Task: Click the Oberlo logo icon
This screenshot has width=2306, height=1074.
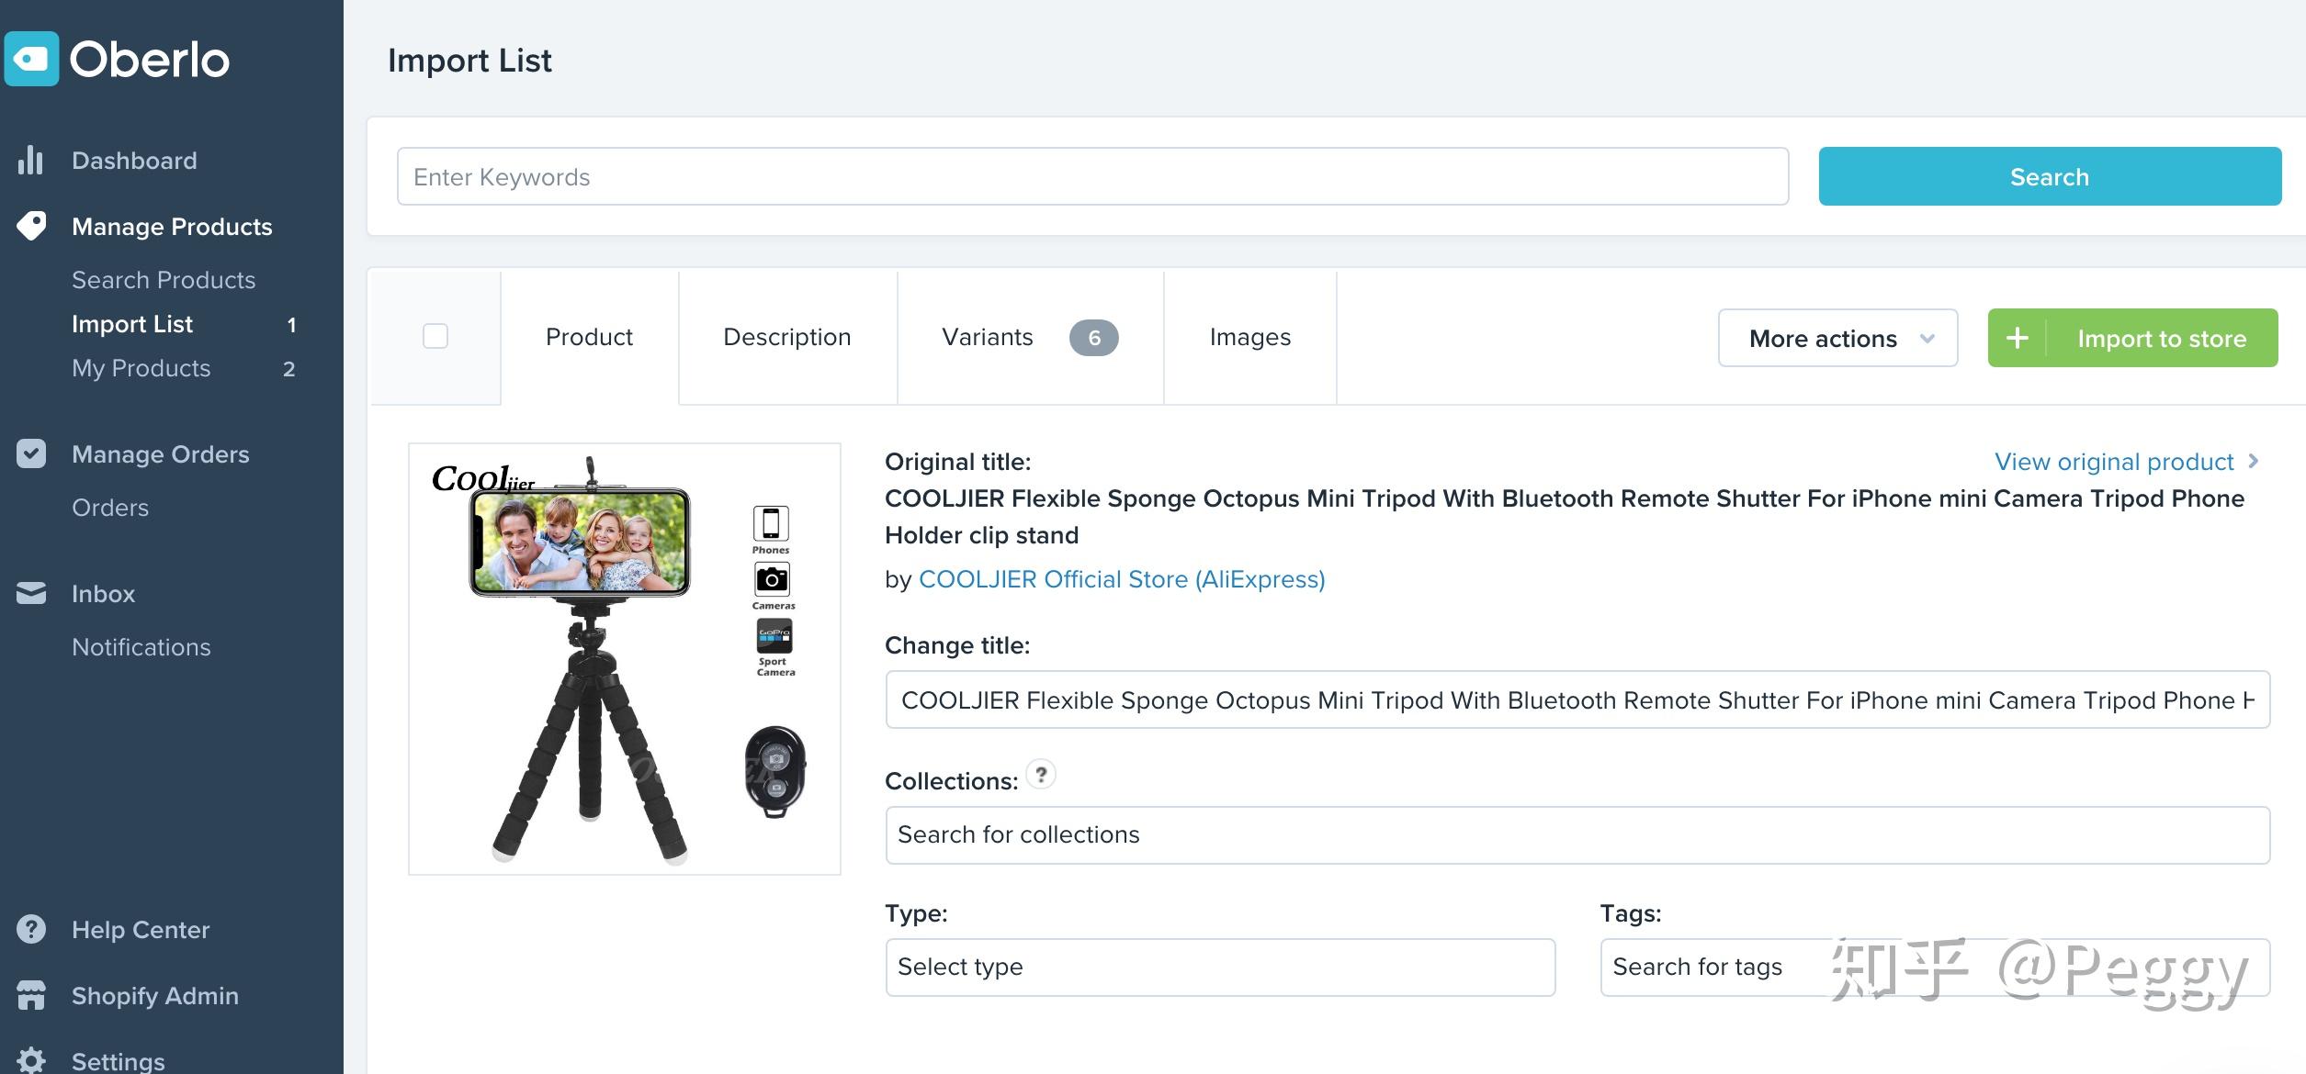Action: [31, 59]
